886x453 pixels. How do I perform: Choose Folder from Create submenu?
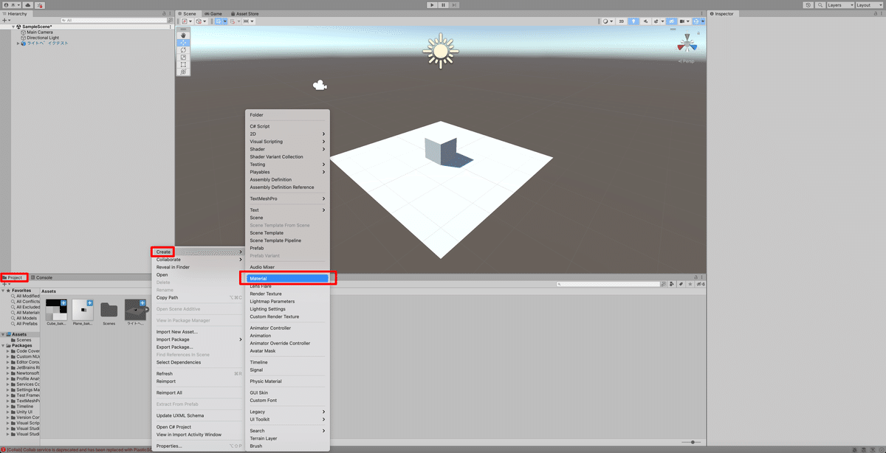288,114
